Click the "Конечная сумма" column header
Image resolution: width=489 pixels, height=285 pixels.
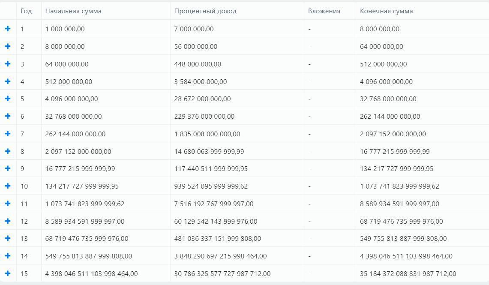pos(387,11)
